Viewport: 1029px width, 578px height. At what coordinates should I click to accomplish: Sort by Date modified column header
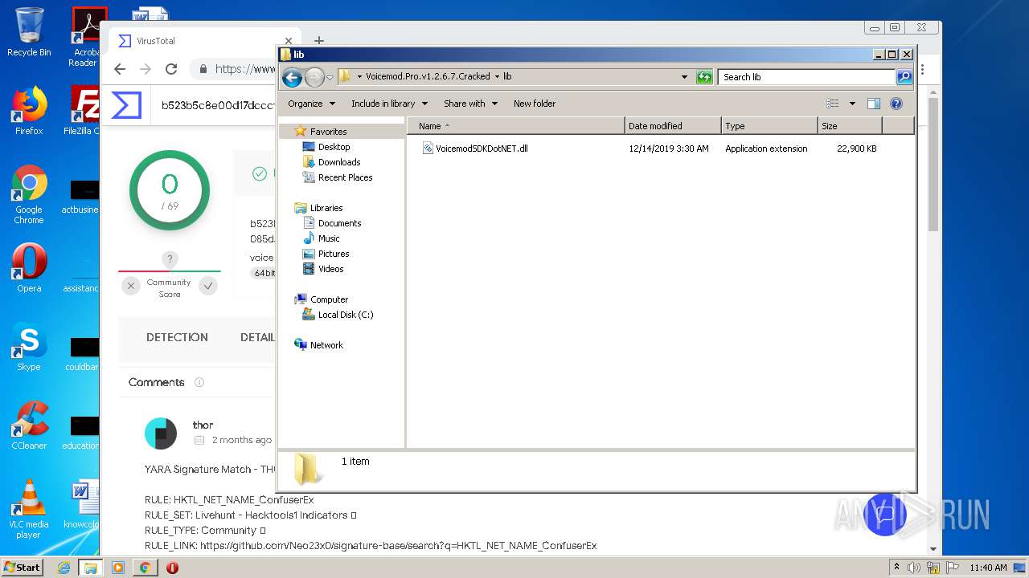click(x=673, y=126)
